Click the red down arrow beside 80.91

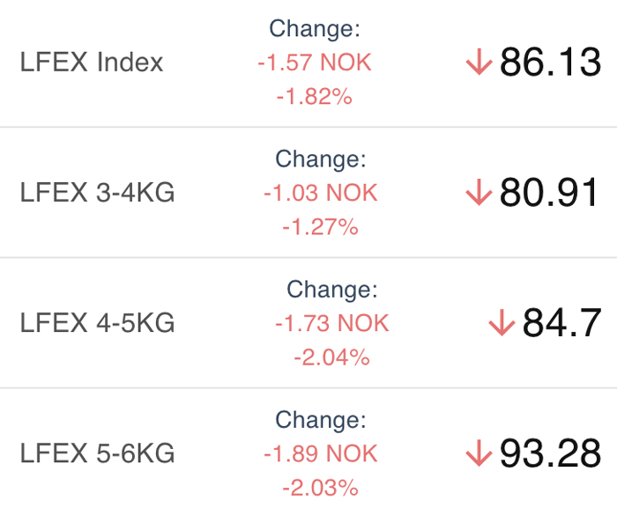click(479, 193)
